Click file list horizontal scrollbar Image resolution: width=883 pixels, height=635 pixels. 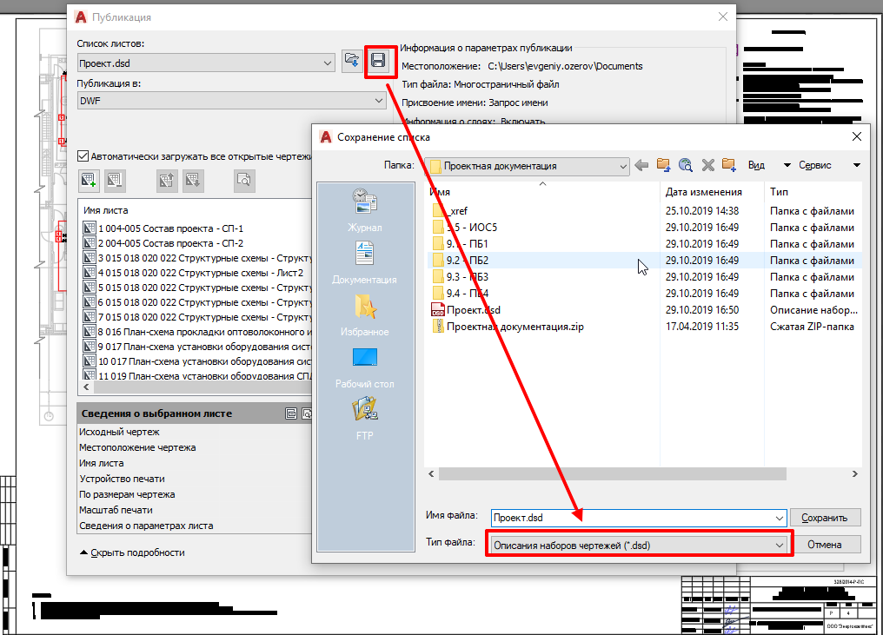[612, 474]
